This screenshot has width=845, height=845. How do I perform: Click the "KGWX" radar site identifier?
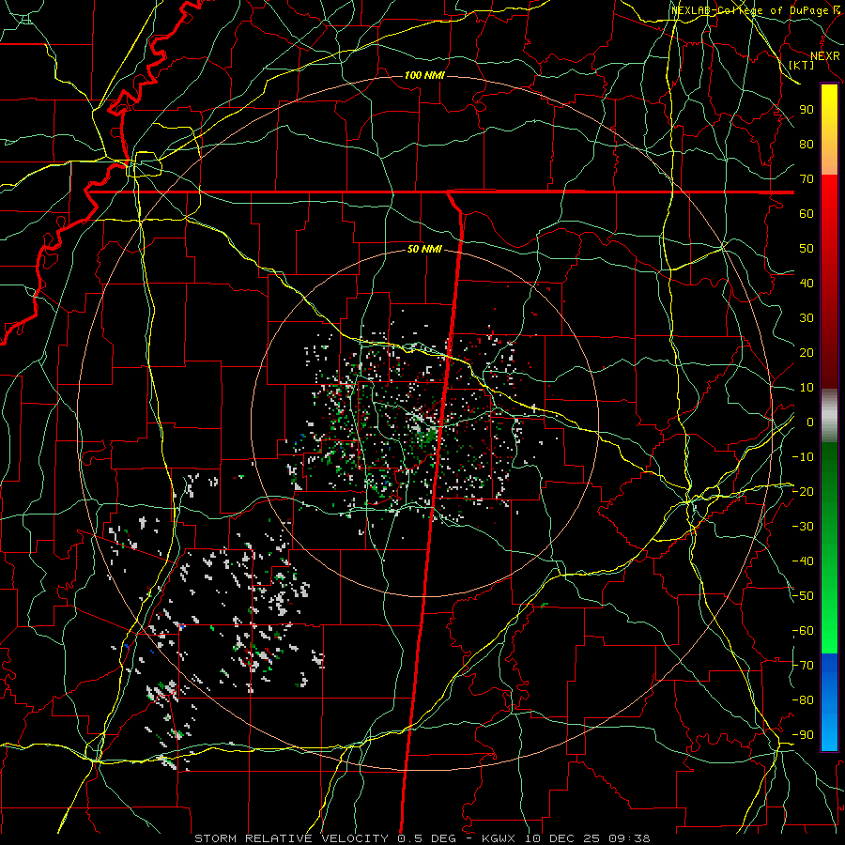(499, 838)
